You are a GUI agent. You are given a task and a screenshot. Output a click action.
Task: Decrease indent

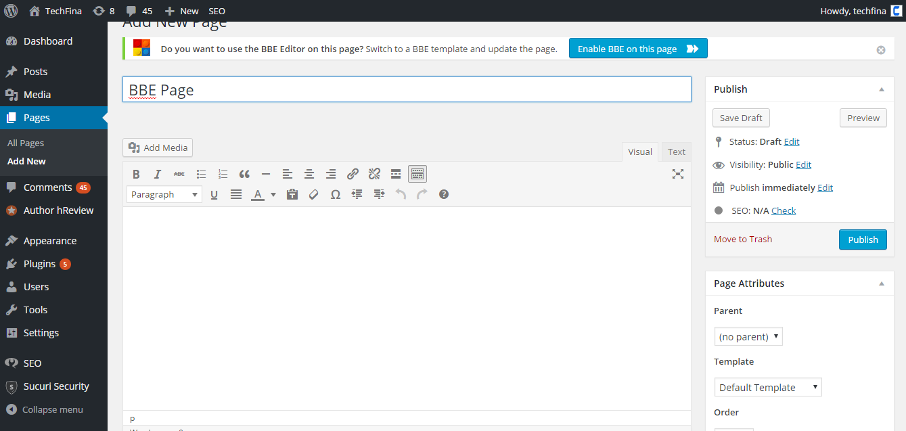(357, 194)
